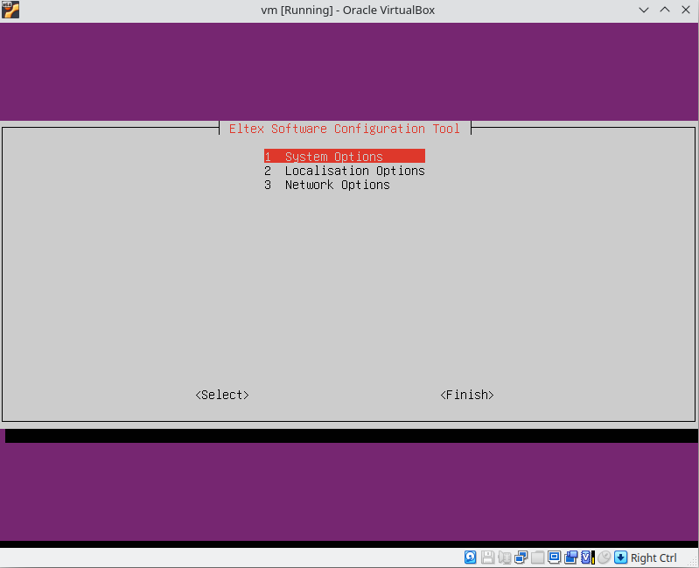The height and width of the screenshot is (568, 699).
Task: Click the shared folders status icon
Action: coord(538,557)
